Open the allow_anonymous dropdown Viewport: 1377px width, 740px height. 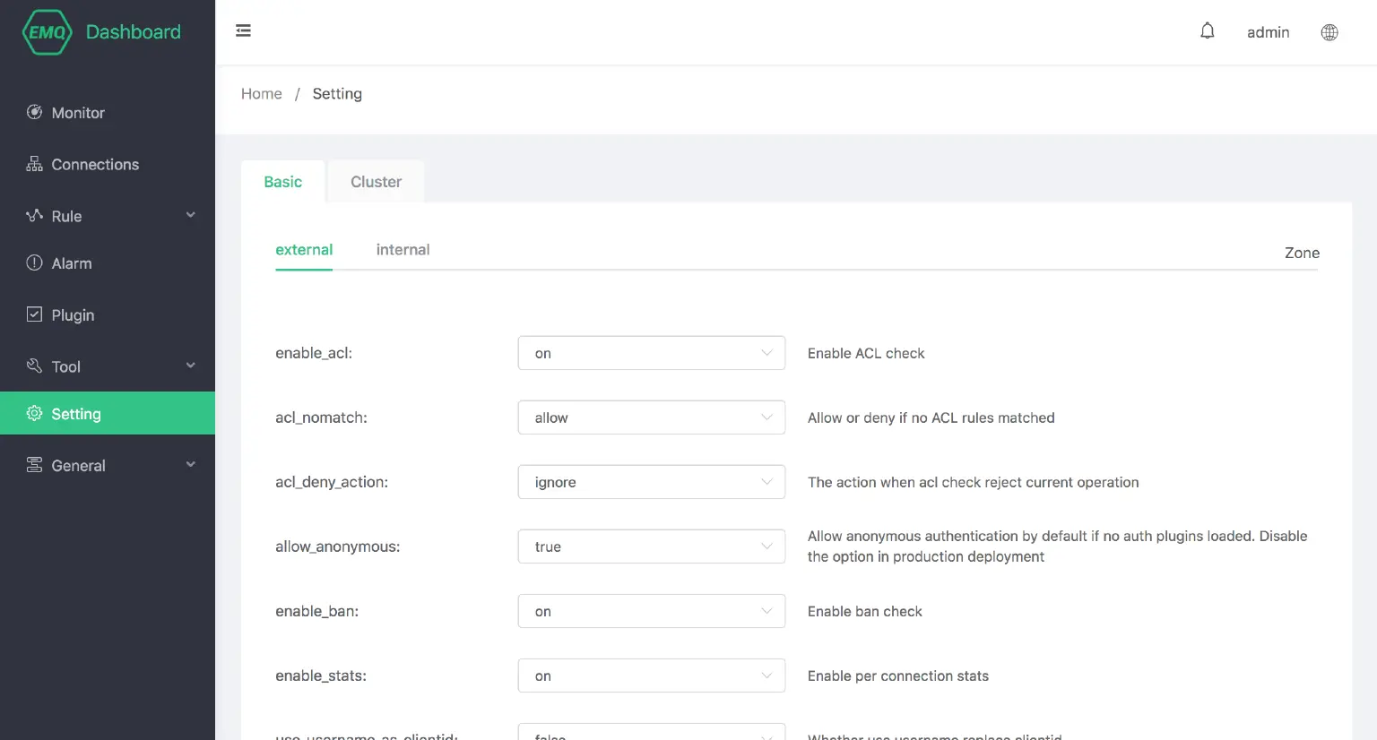tap(651, 546)
